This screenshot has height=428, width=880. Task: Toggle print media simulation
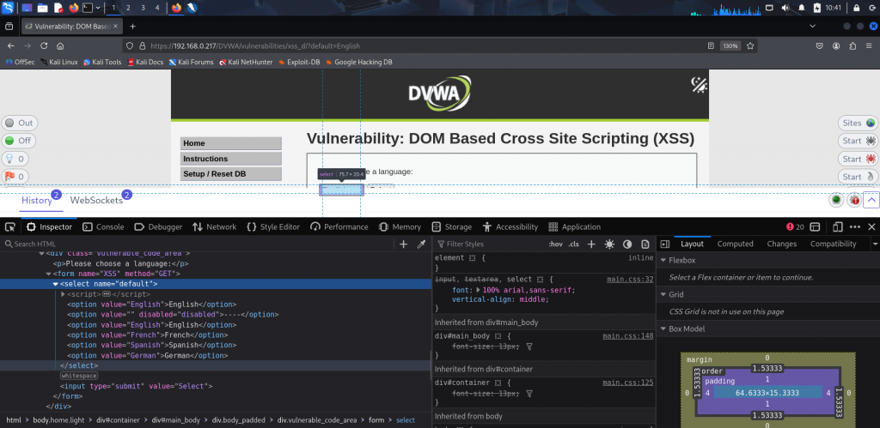point(645,244)
